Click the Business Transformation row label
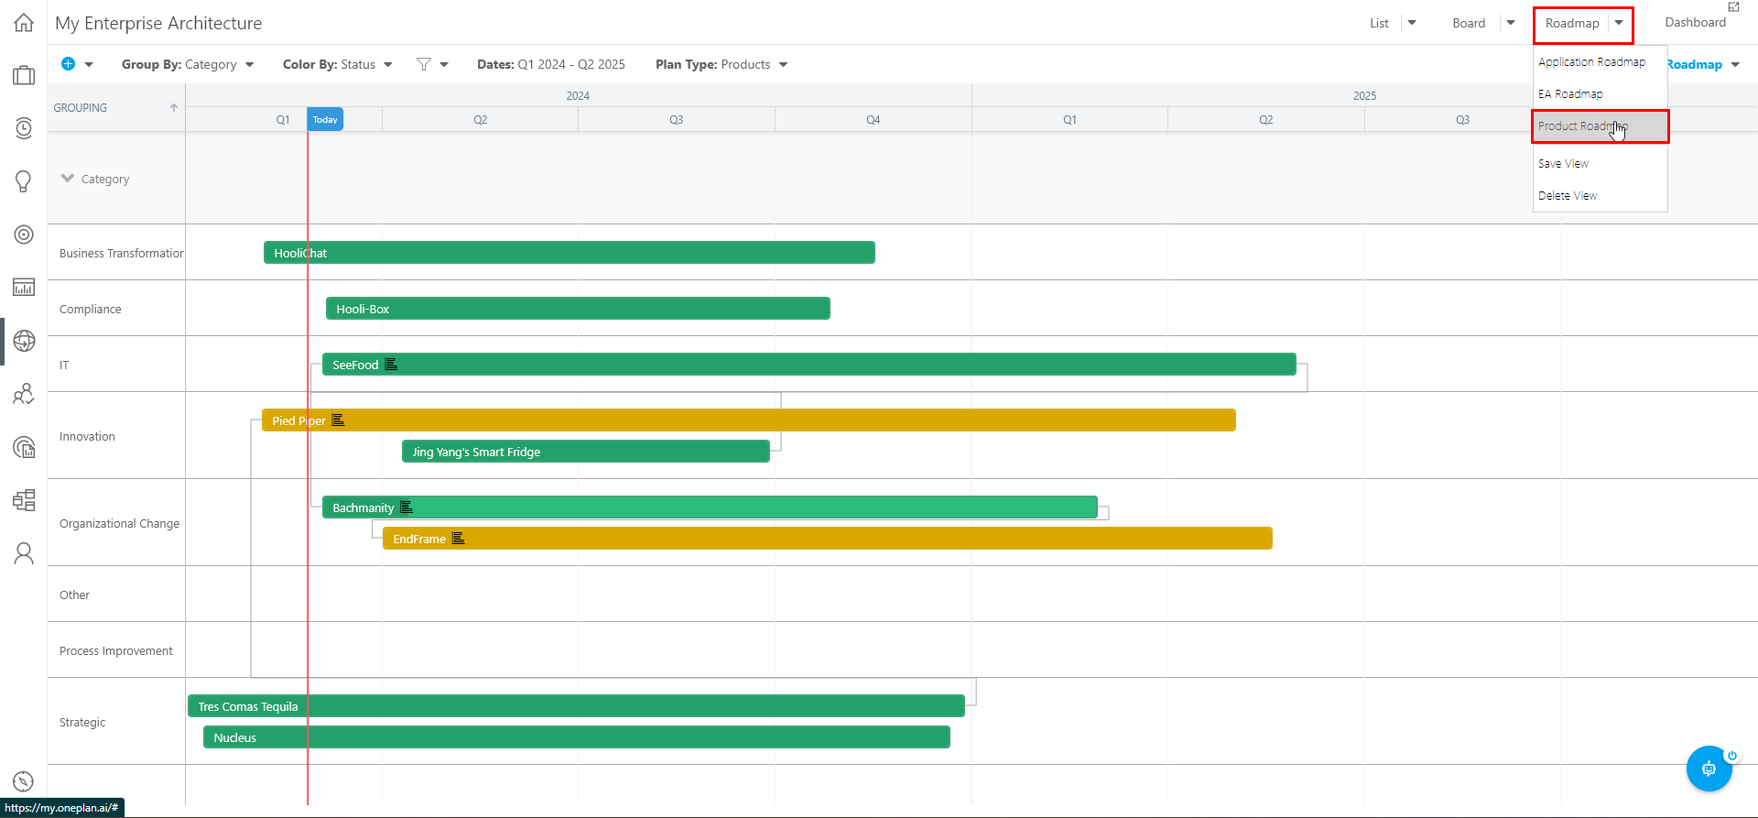 [122, 253]
